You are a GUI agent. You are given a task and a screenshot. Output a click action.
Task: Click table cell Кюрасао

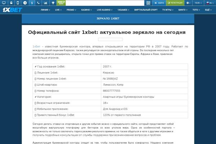(144, 73)
